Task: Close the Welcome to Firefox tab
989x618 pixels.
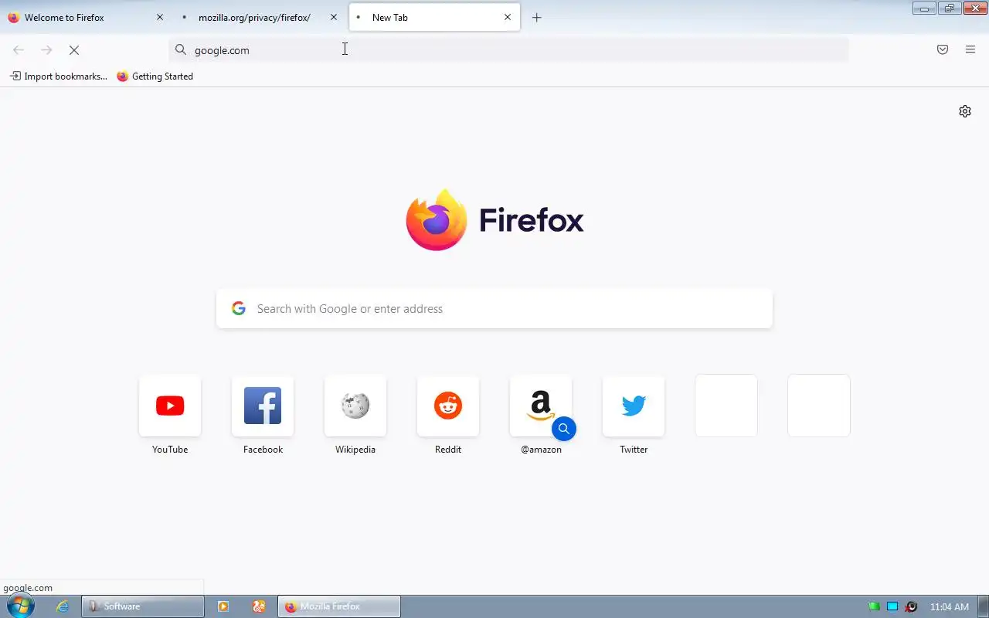Action: pos(160,17)
